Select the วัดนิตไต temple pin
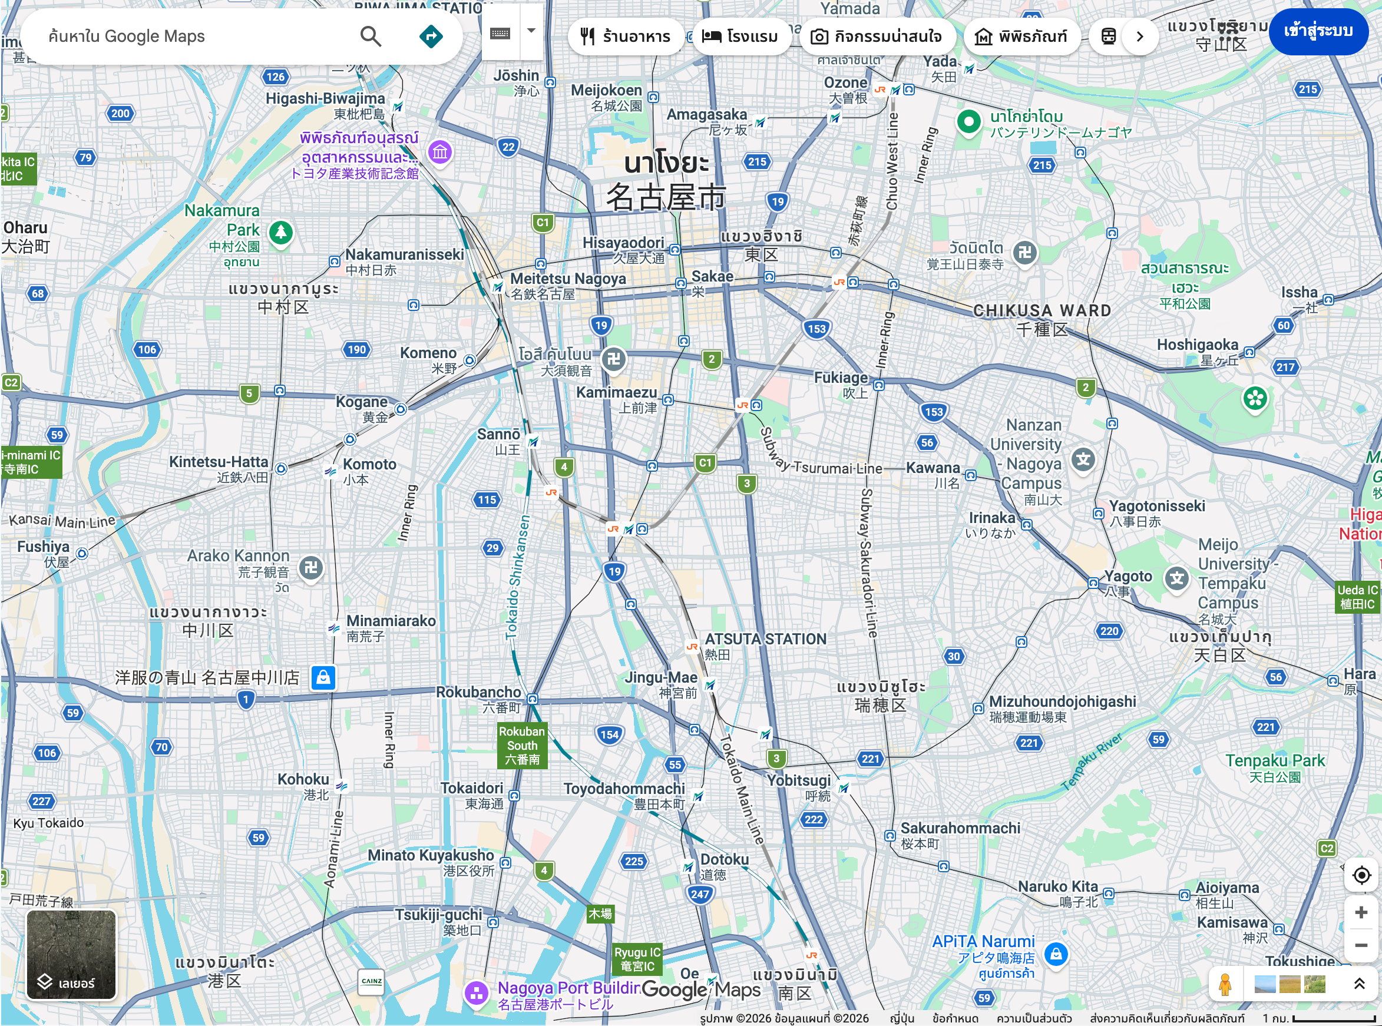 (1025, 253)
